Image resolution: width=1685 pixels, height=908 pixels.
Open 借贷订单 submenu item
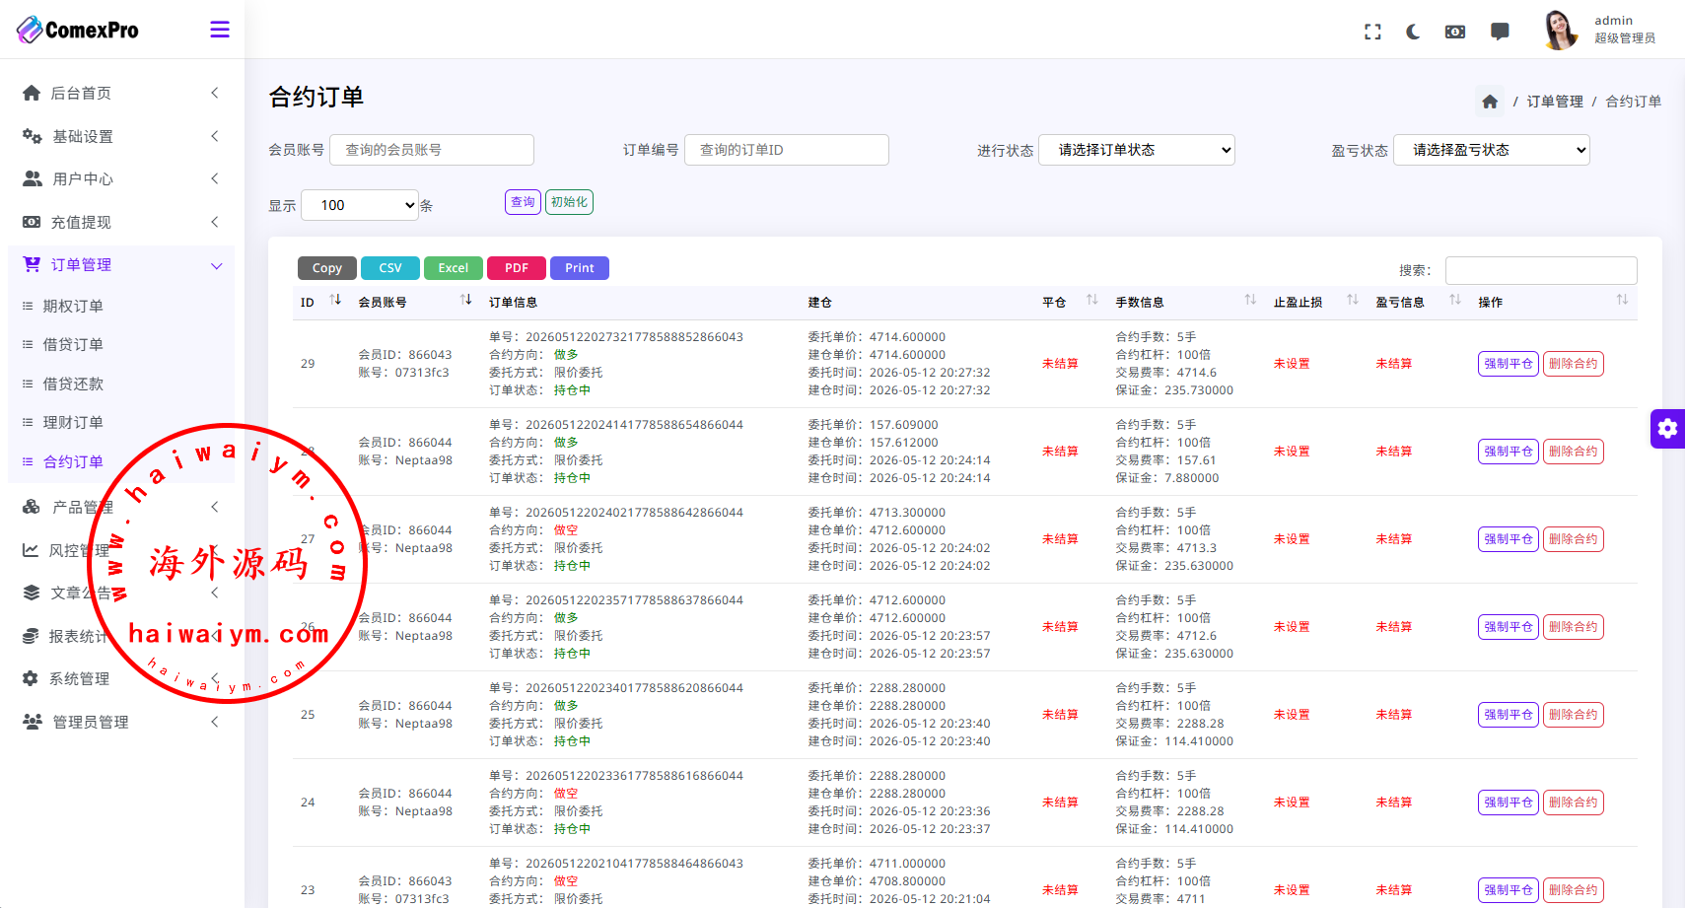pos(73,345)
